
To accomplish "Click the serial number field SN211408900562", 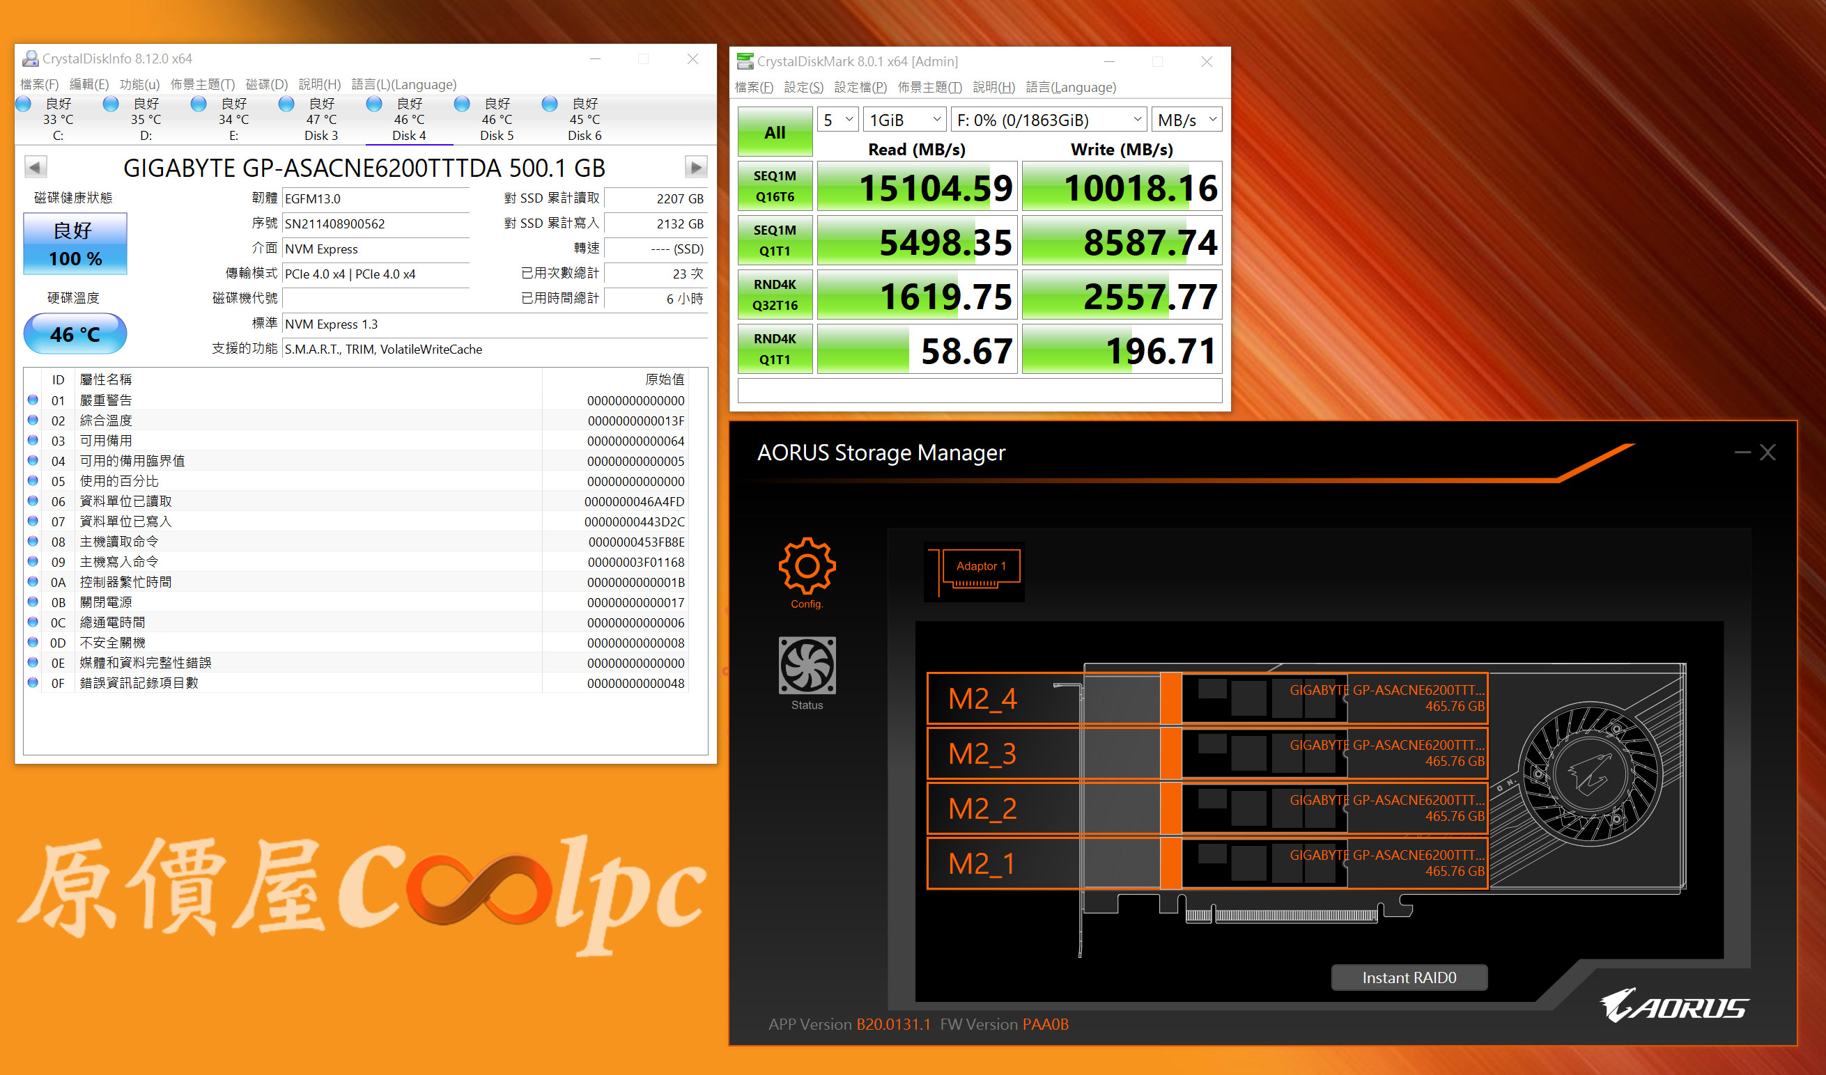I will coord(376,223).
